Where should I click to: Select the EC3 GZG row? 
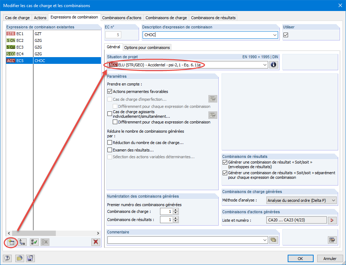[53, 47]
